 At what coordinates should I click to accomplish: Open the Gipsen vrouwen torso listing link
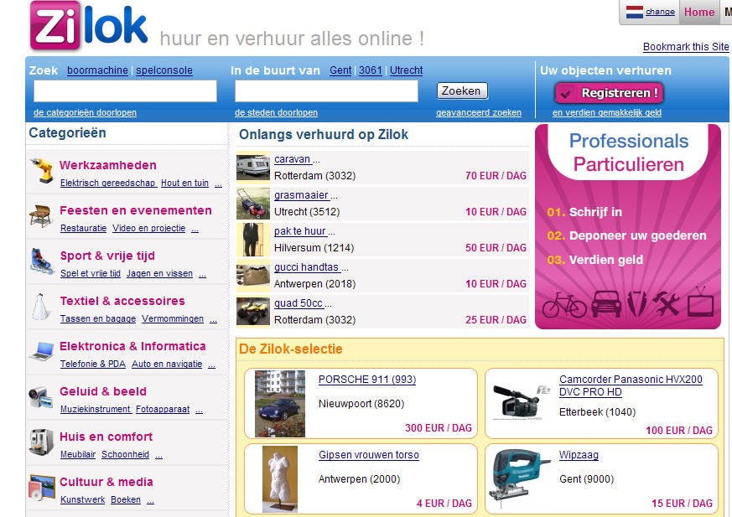pos(369,455)
